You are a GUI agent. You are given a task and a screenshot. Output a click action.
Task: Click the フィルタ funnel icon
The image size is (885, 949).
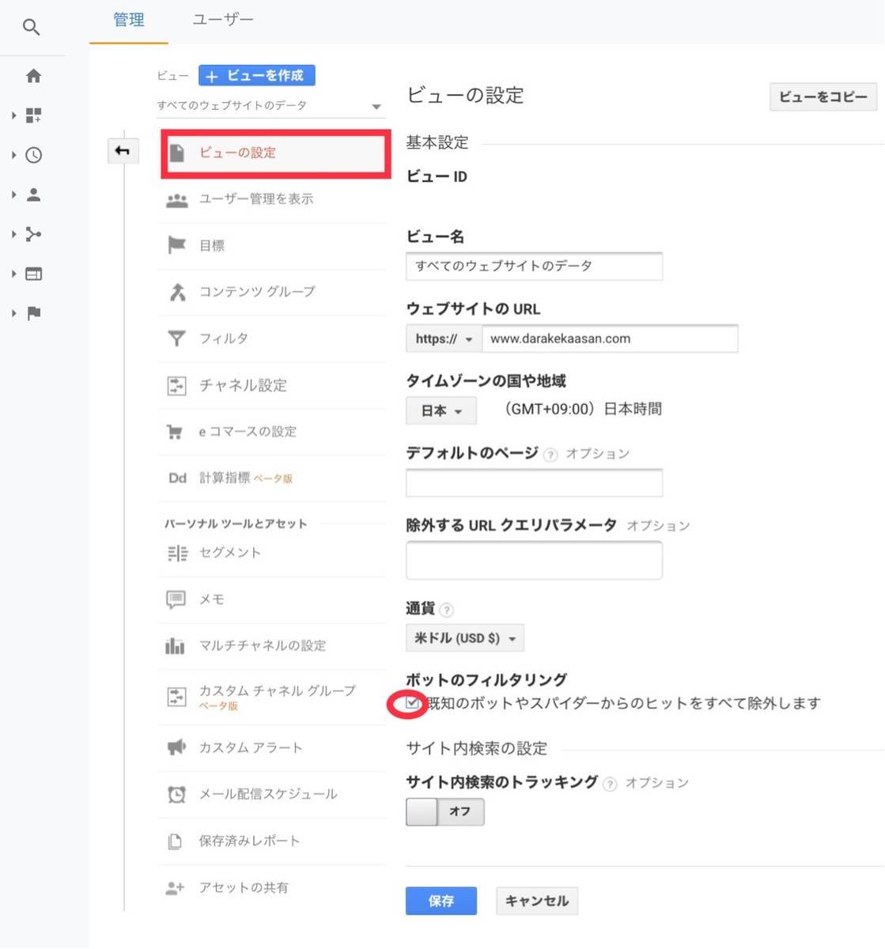(x=177, y=338)
